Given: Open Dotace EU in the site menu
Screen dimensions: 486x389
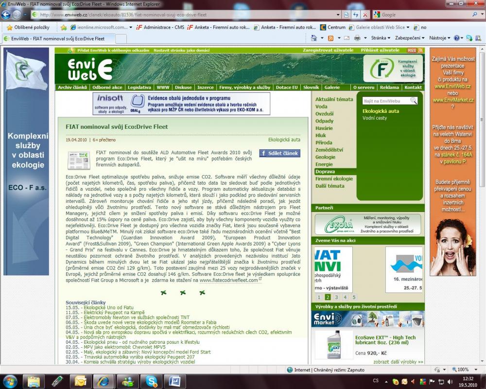Looking at the screenshot, I should coord(286,88).
